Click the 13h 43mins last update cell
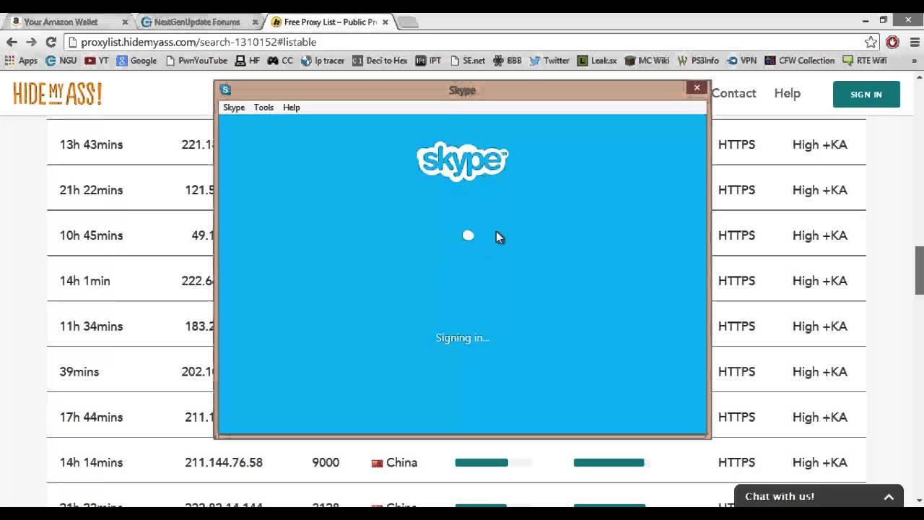 (x=91, y=144)
